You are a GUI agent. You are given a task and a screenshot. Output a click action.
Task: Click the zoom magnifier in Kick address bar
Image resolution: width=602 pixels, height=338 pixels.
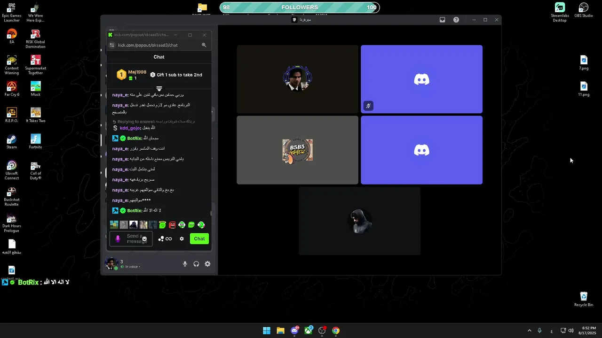[x=204, y=45]
